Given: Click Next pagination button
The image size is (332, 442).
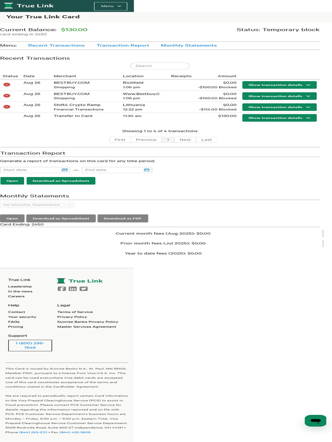Looking at the screenshot, I should click(185, 139).
